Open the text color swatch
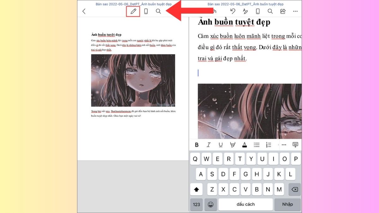 [245, 145]
